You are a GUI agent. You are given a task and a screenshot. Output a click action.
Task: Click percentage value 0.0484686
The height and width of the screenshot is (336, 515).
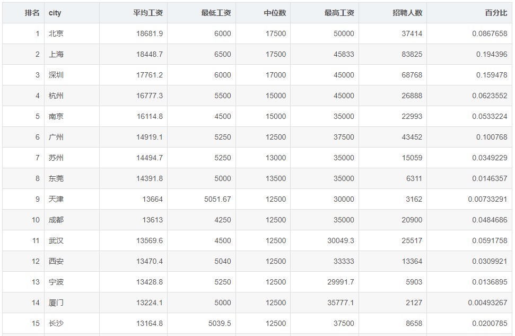click(x=490, y=220)
